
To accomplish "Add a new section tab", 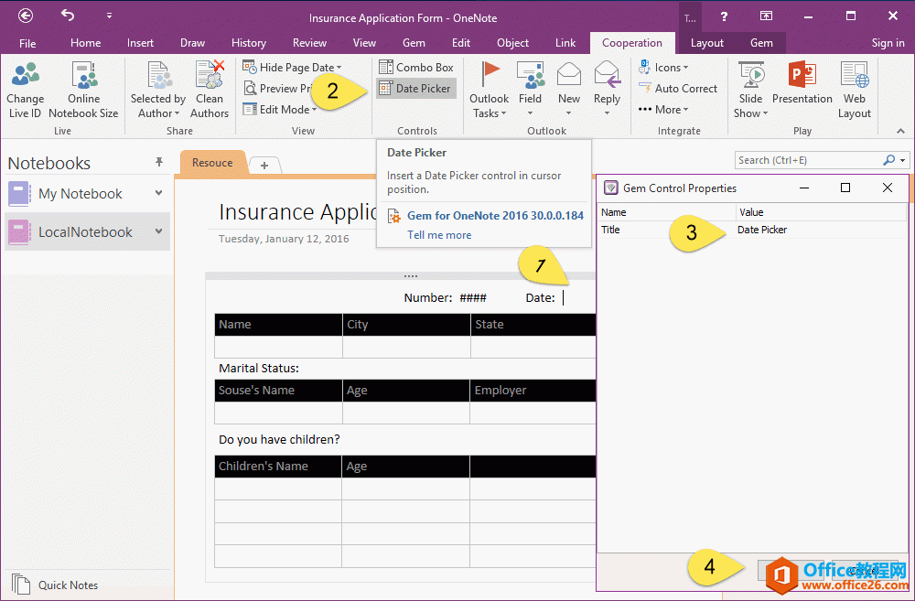I will point(264,165).
